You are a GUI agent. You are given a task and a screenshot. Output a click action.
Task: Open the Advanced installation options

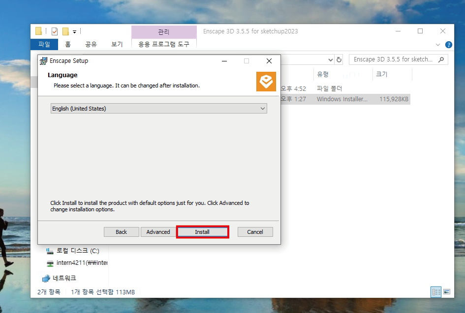pyautogui.click(x=158, y=232)
